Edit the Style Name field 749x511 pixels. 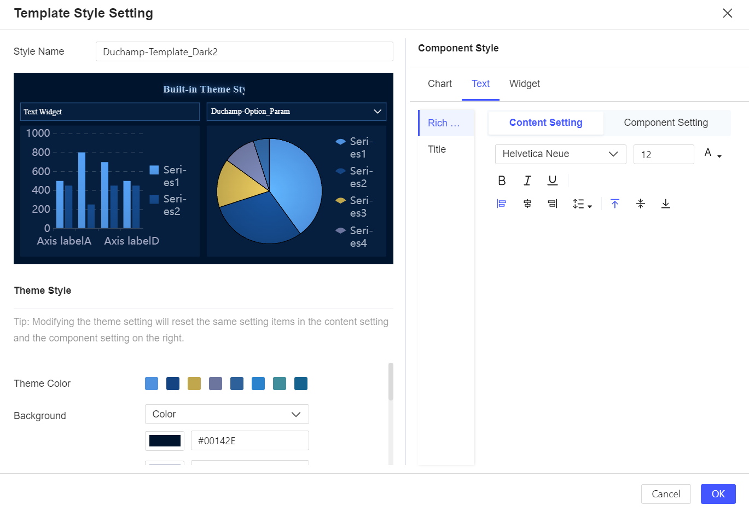(245, 51)
